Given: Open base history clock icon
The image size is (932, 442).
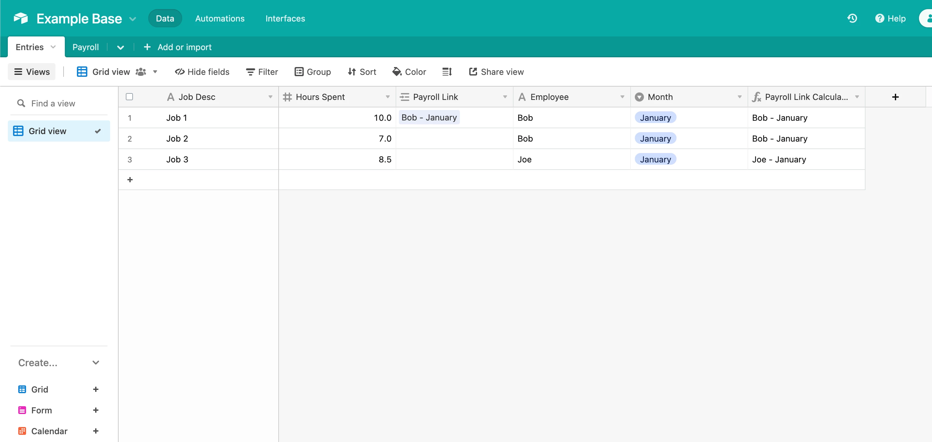Looking at the screenshot, I should (852, 19).
